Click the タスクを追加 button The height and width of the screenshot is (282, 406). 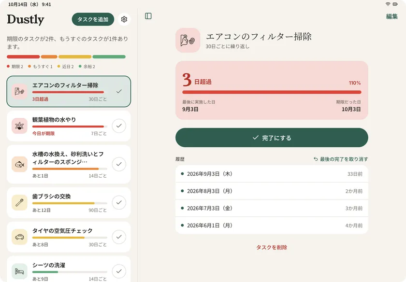pos(93,19)
